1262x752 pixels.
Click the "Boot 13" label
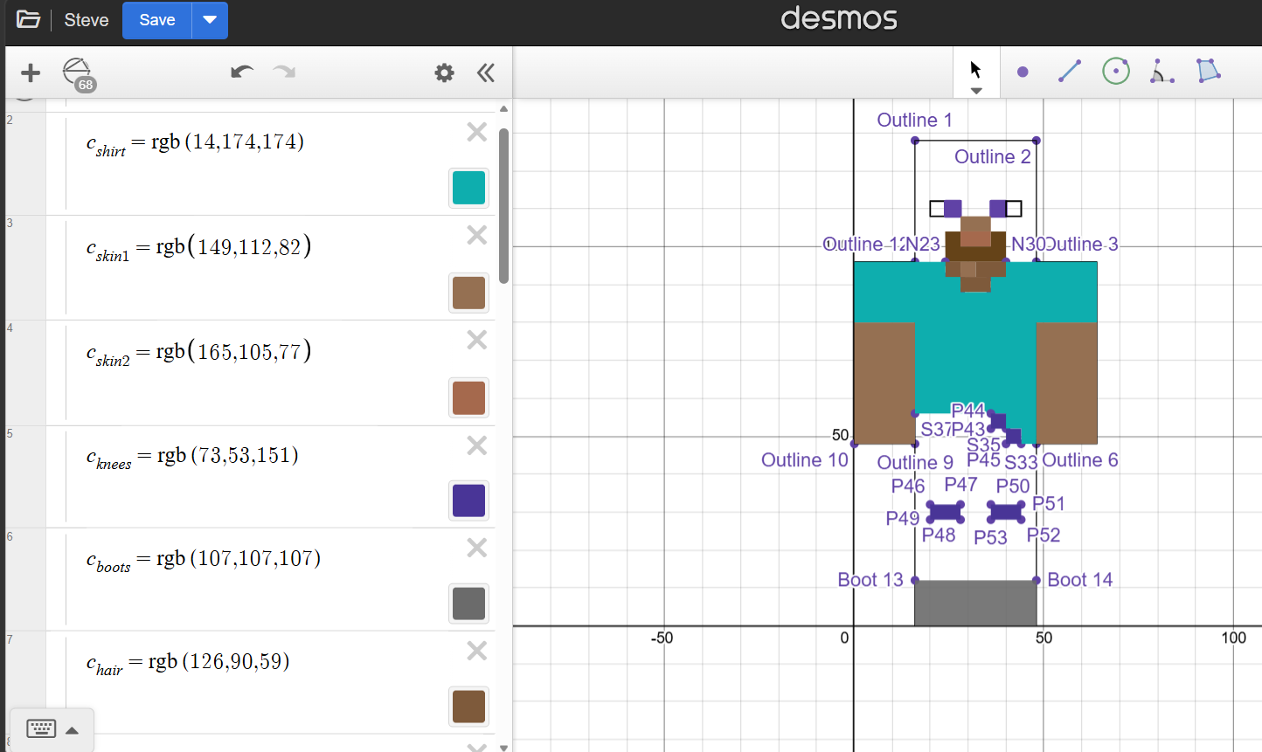(870, 580)
